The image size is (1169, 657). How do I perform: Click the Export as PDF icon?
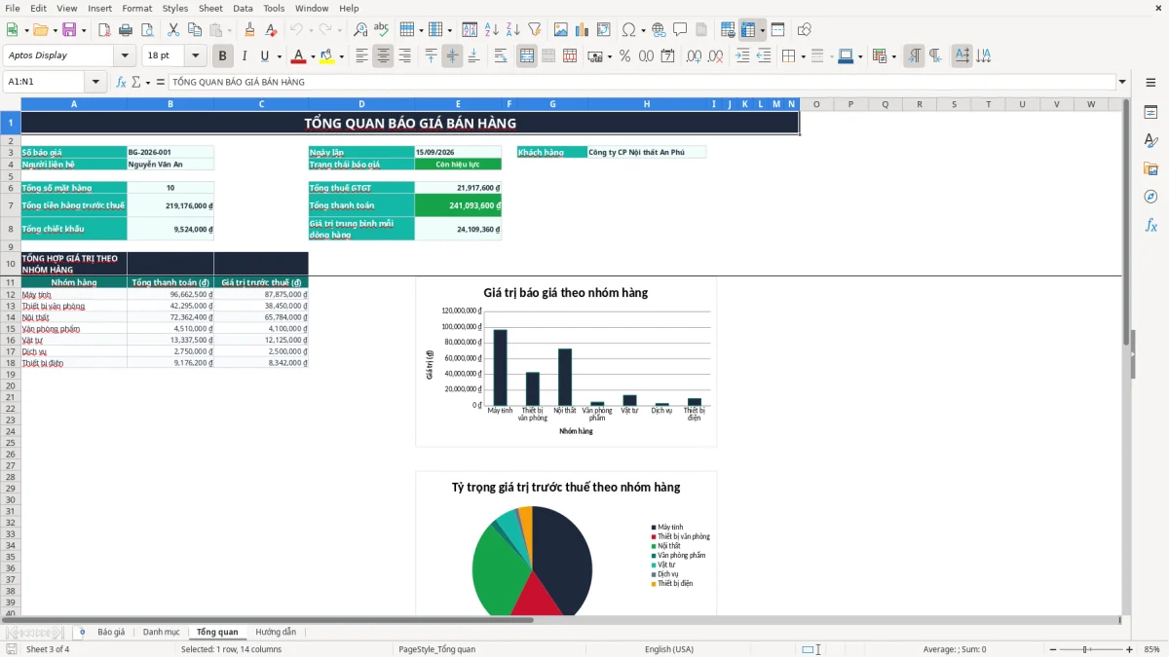(104, 29)
